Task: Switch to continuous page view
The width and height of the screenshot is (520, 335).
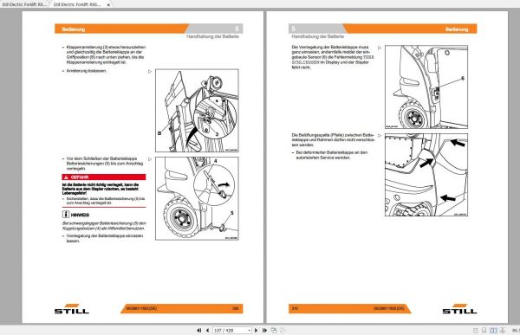Action: point(484,331)
